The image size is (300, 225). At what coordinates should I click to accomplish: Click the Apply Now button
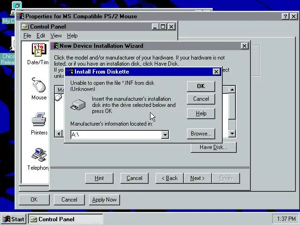[104, 200]
